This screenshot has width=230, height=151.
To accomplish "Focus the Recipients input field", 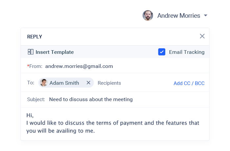I will click(109, 83).
